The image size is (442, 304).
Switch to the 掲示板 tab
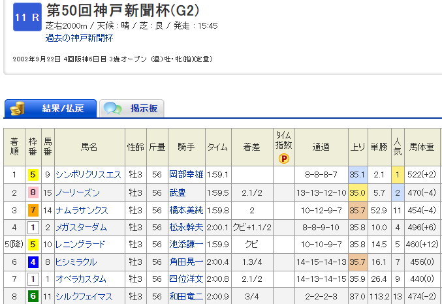(x=132, y=108)
